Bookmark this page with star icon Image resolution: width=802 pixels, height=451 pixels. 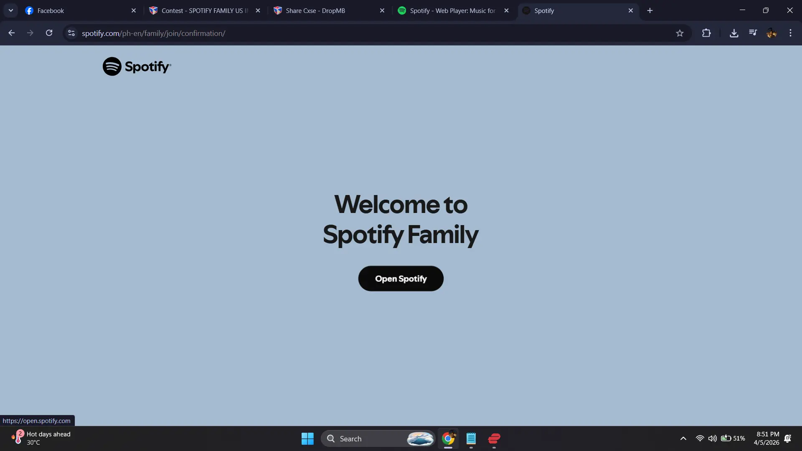(680, 33)
